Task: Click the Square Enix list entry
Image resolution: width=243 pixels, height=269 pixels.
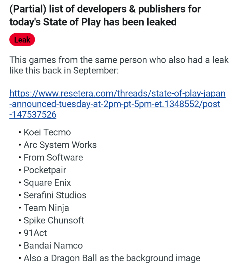Action: click(x=47, y=182)
